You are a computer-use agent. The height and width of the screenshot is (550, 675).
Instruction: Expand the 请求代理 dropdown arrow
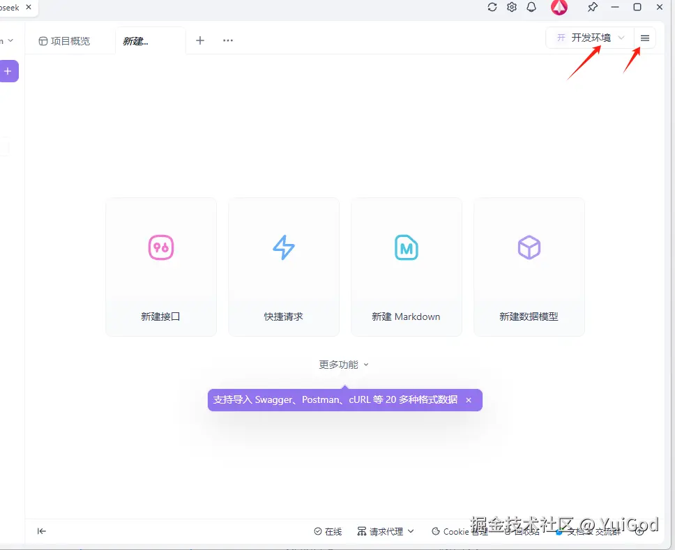click(x=411, y=531)
